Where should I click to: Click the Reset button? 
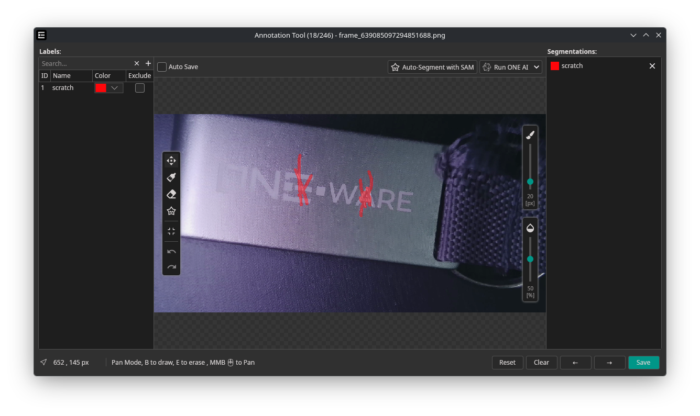(507, 363)
